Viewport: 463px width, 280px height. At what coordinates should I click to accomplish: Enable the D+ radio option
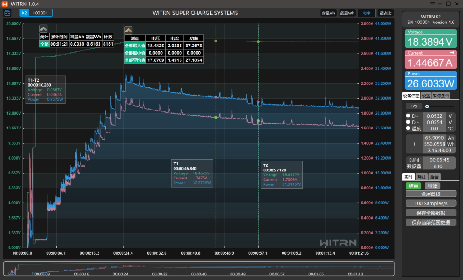(408, 116)
